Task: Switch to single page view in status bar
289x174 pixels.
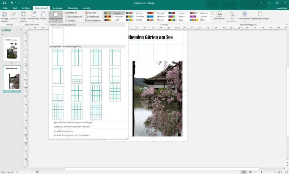Action: coord(244,172)
